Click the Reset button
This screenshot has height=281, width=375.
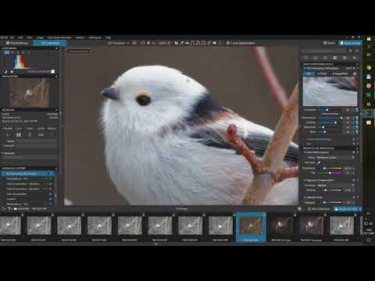pos(330,43)
